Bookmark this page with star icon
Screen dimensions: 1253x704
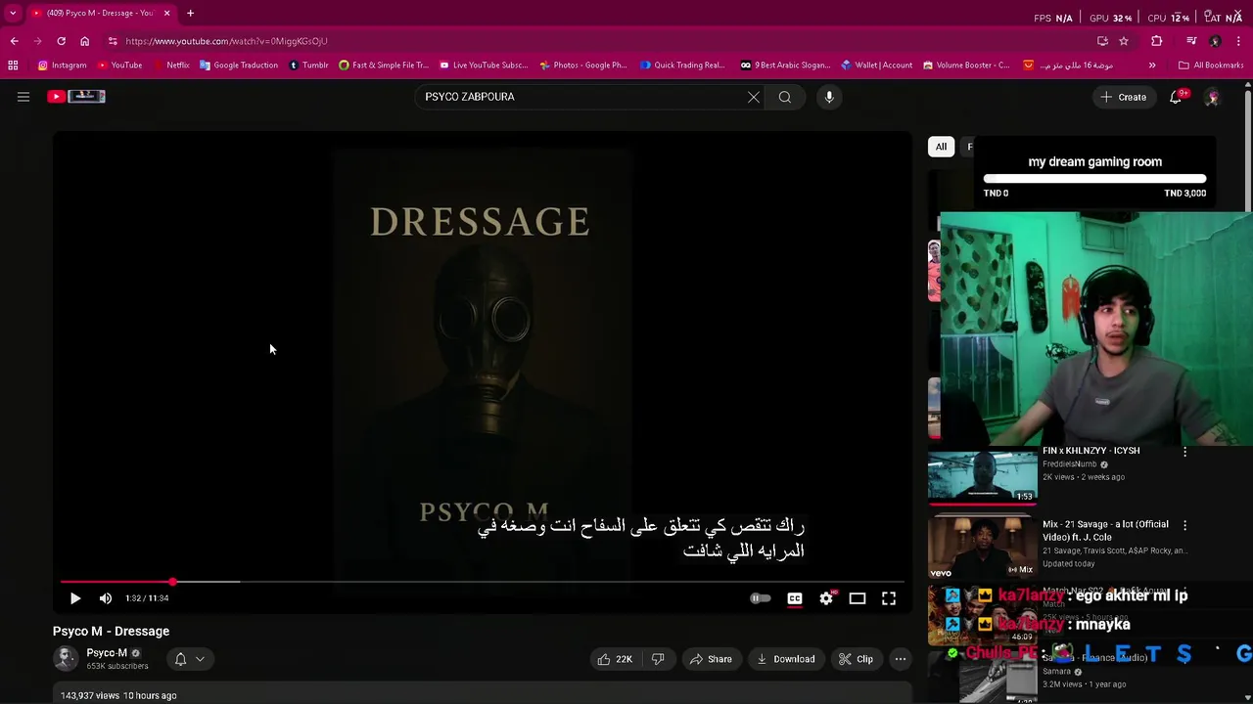1124,41
